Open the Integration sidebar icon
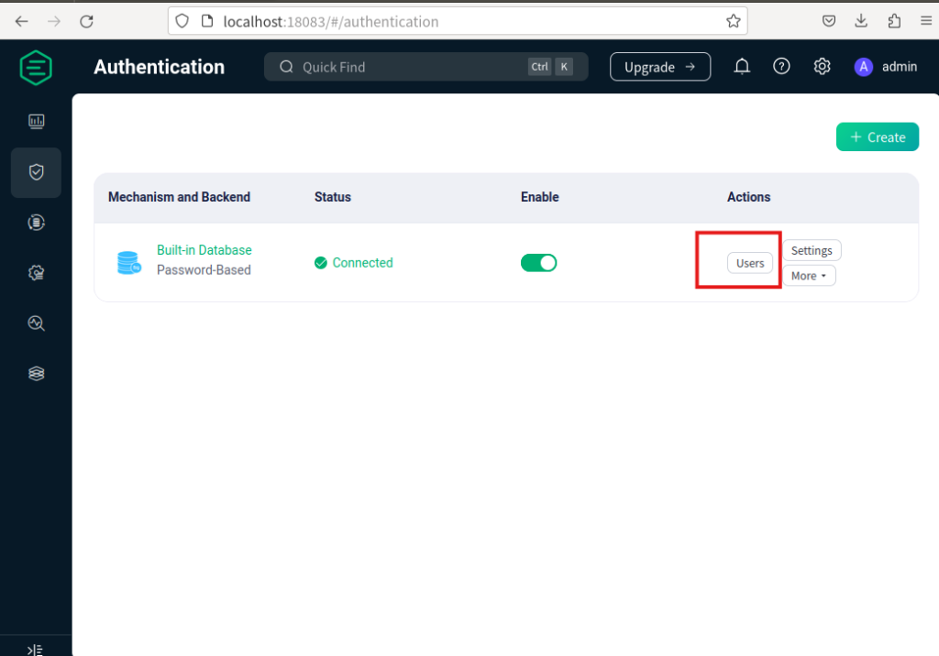Image resolution: width=939 pixels, height=656 pixels. coord(36,223)
